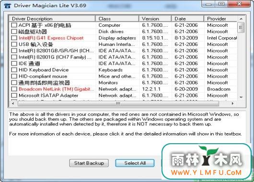The width and height of the screenshot is (254, 182).
Task: Tick the Microsoft ISATAP Adapter checkbox
Action: (x=14, y=95)
